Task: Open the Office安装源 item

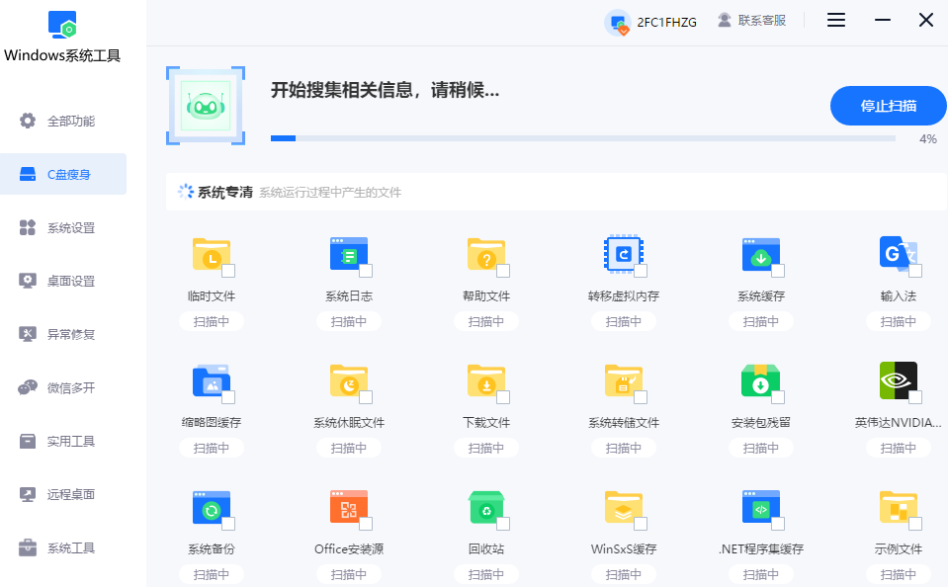Action: click(x=349, y=507)
